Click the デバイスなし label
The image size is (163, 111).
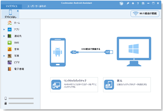(10, 17)
